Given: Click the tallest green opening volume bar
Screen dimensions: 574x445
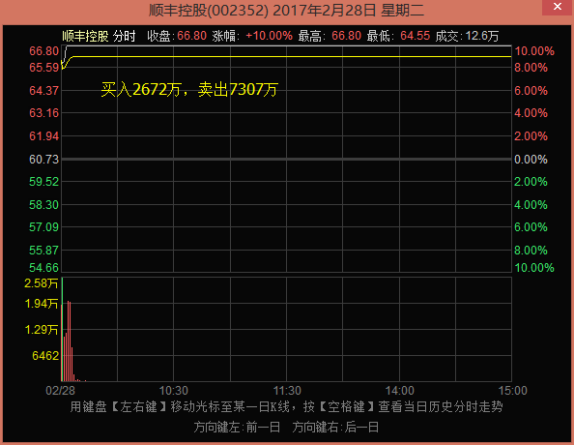Looking at the screenshot, I should point(62,329).
